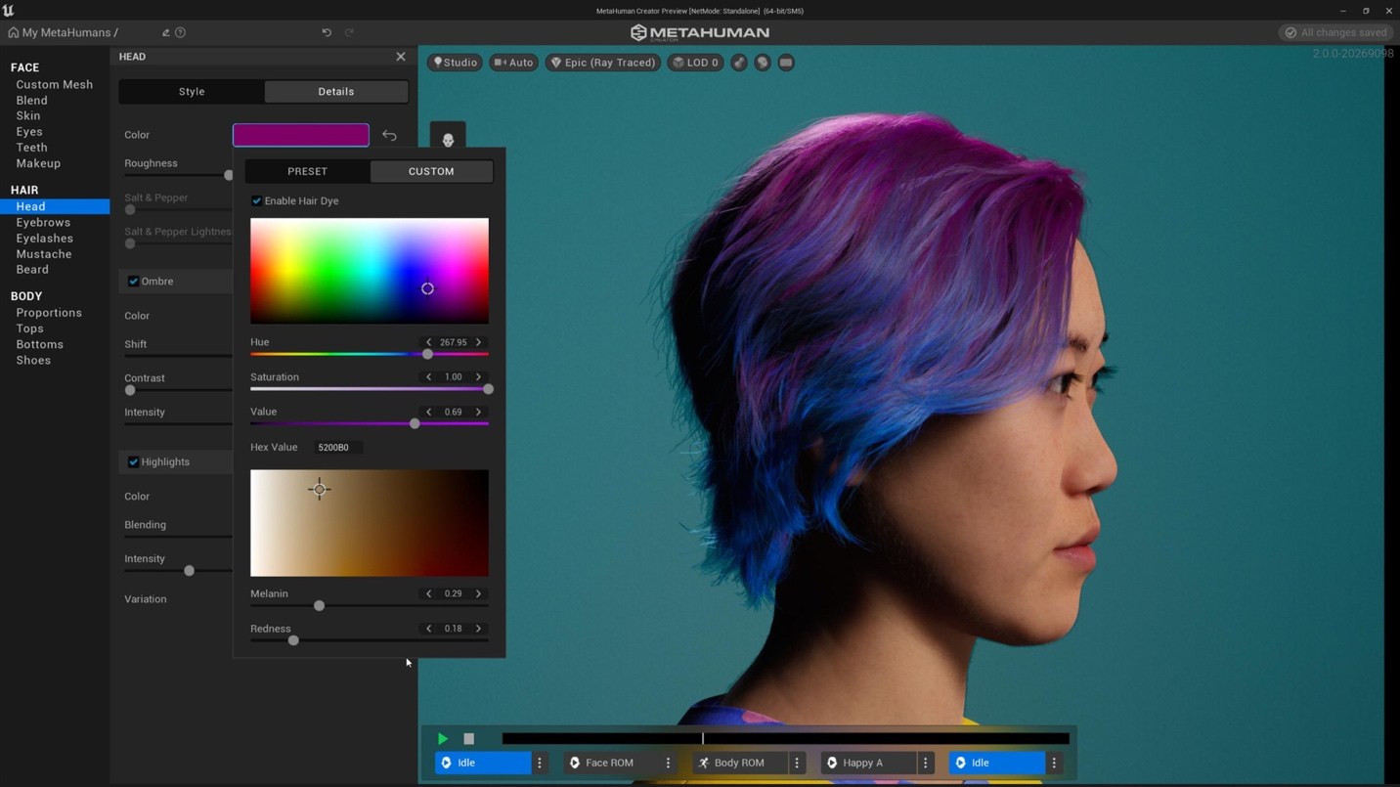Click the right arrow to increase Hue
Screen dimensions: 1400x787
(478, 341)
